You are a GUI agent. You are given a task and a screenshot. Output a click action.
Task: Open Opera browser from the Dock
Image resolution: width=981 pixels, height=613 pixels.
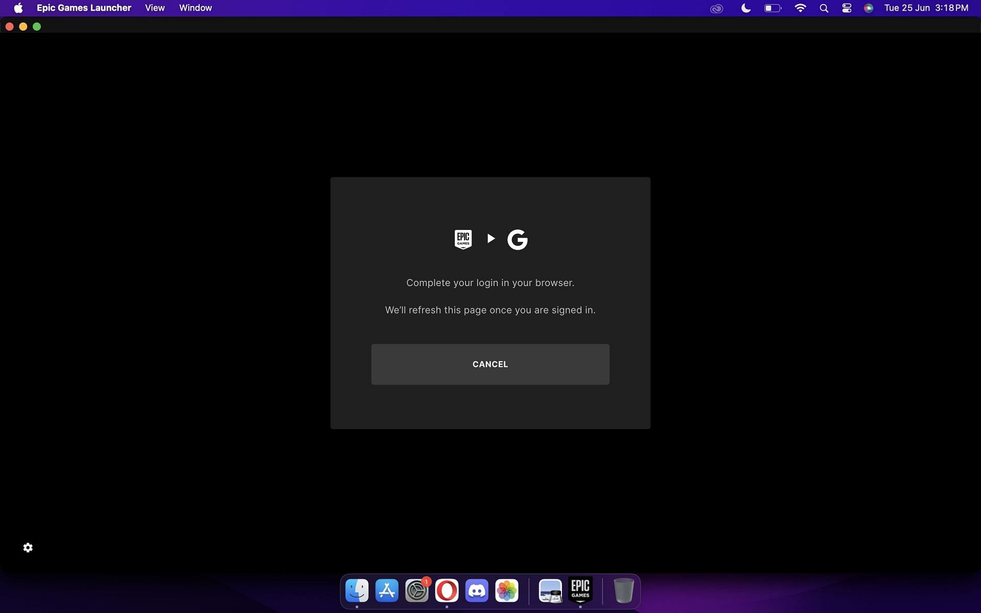click(447, 591)
